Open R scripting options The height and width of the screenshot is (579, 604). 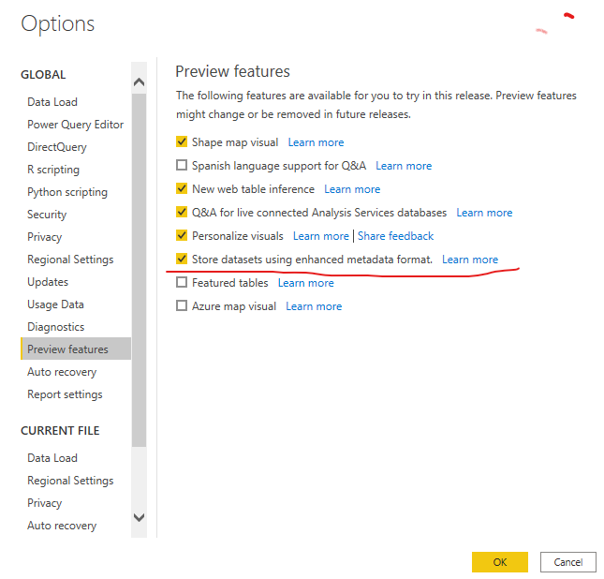(53, 170)
